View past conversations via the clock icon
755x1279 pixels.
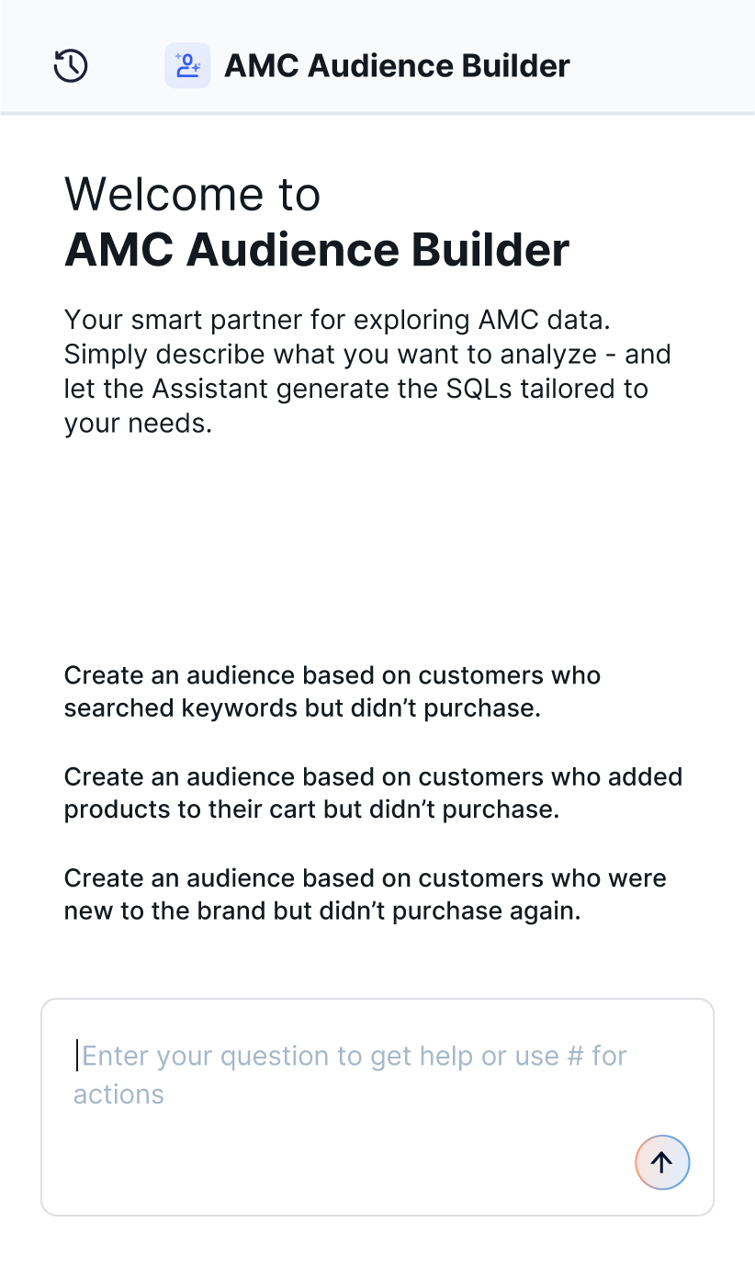[71, 66]
